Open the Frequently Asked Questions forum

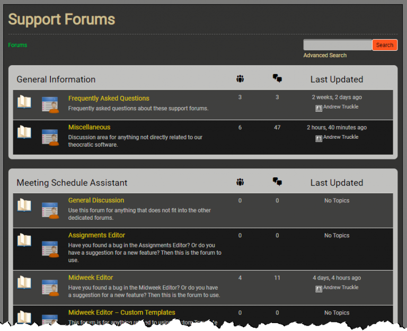(x=109, y=99)
